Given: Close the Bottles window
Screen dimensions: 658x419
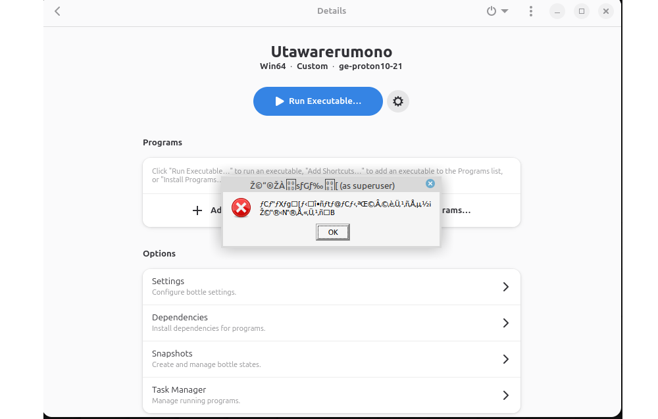Looking at the screenshot, I should point(606,11).
